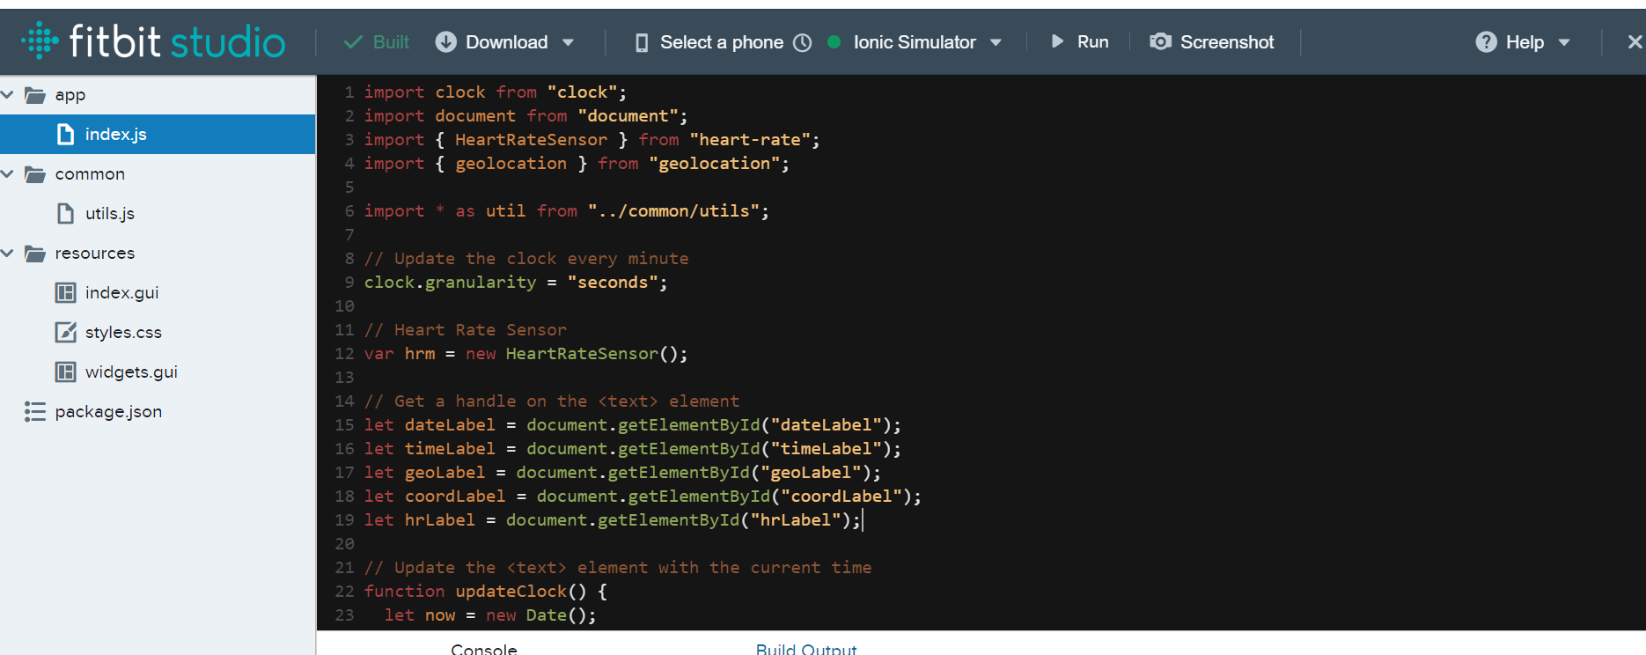Click the "dateLabel" string on line 15
This screenshot has height=655, width=1646.
coord(827,425)
